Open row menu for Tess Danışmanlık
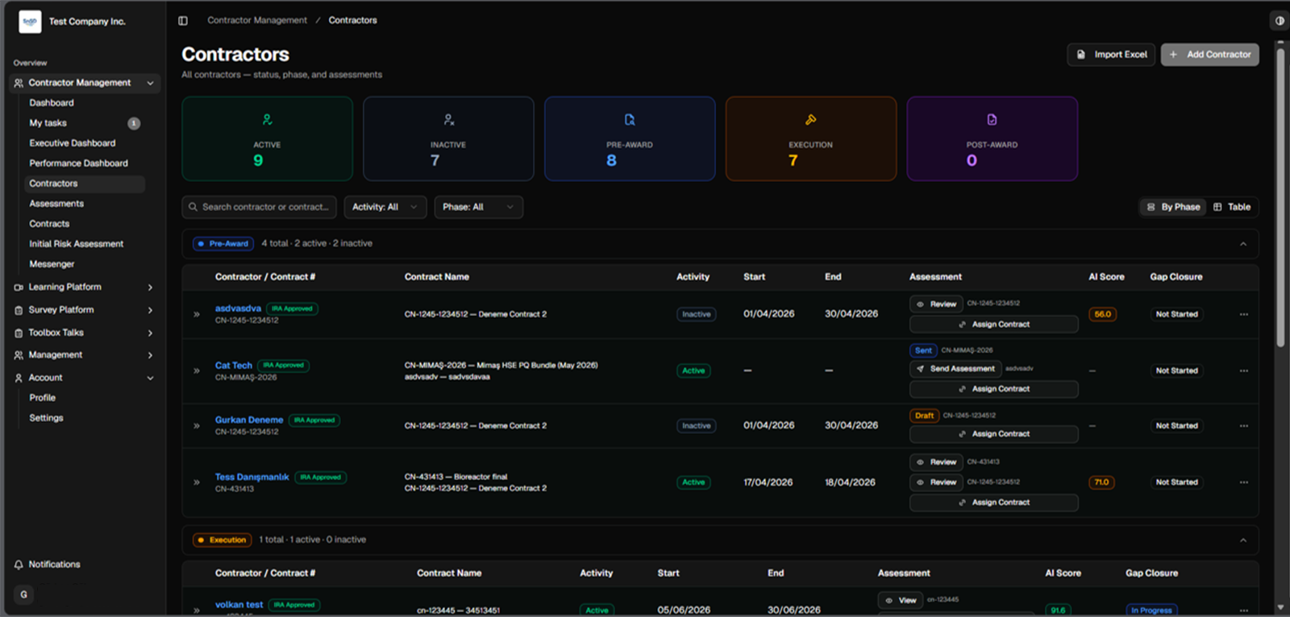The width and height of the screenshot is (1290, 617). (1243, 482)
